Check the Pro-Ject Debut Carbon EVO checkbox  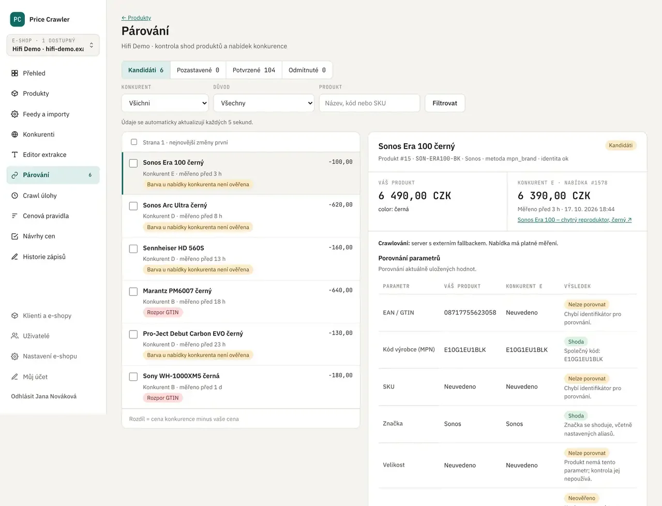click(x=133, y=334)
